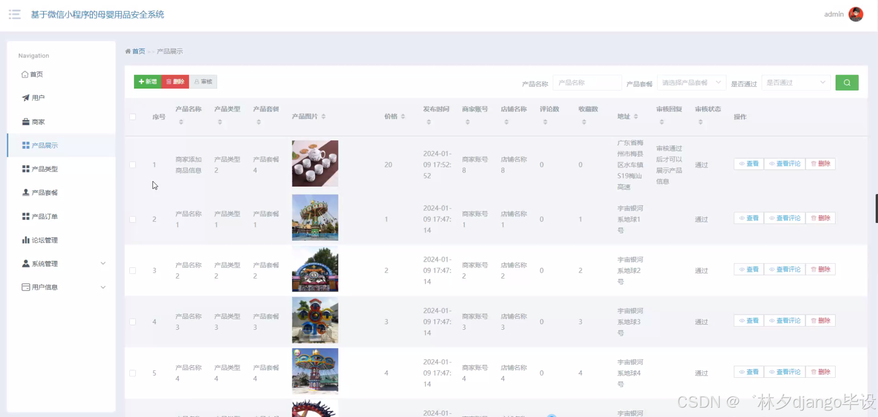This screenshot has height=417, width=878.
Task: Open the row 4 product image
Action: (x=315, y=320)
